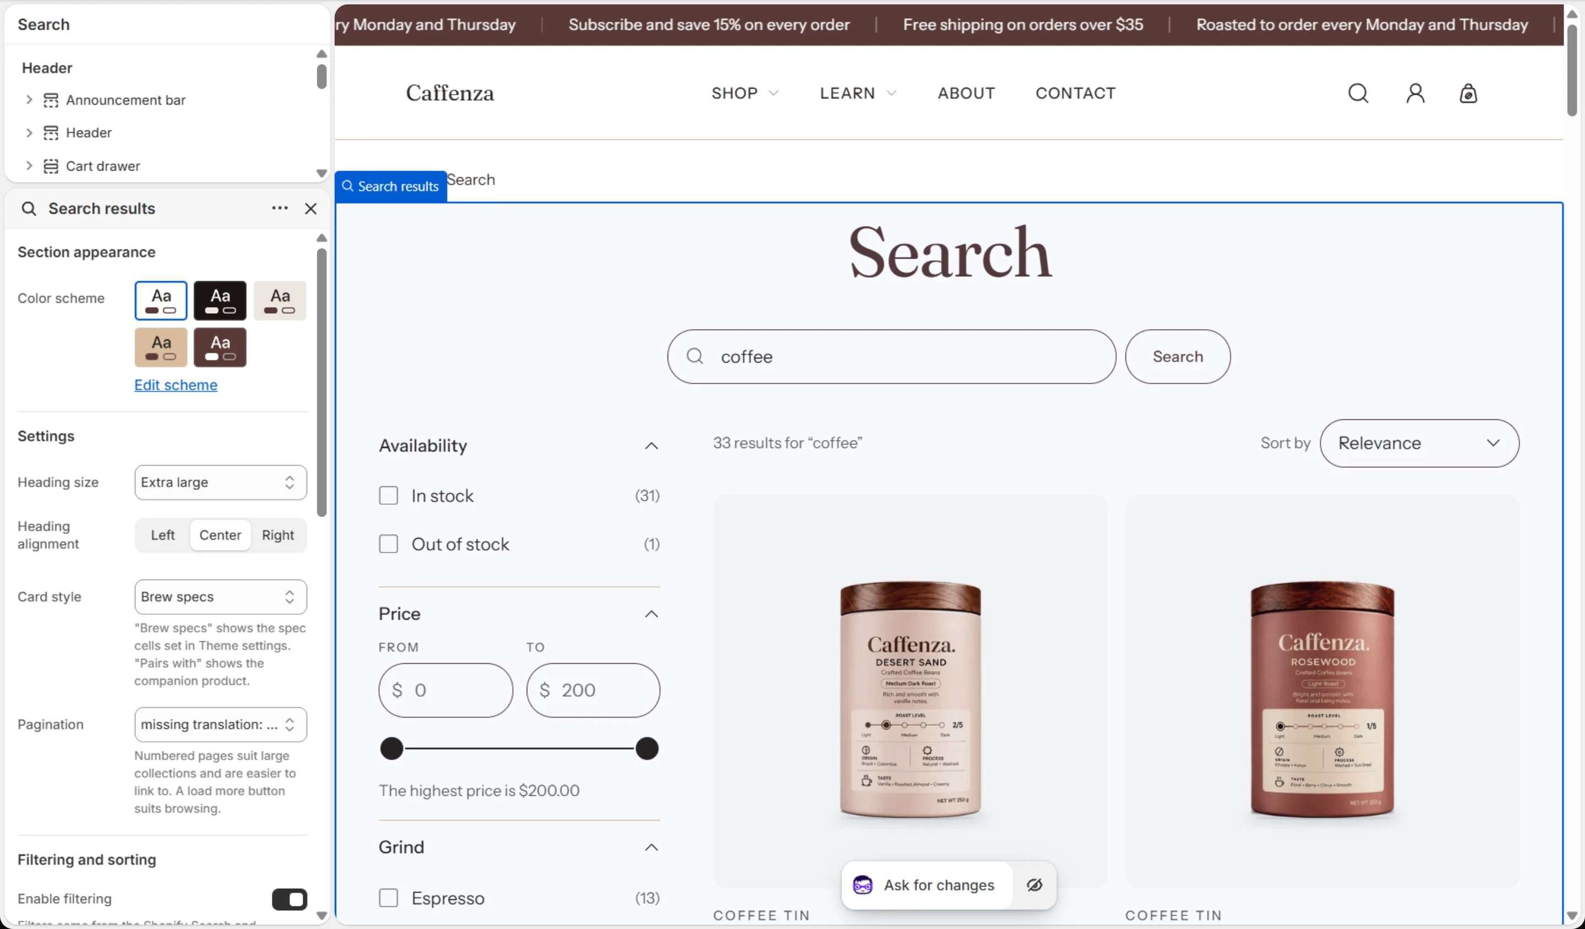Collapse the Price filter group
This screenshot has width=1585, height=929.
point(652,614)
